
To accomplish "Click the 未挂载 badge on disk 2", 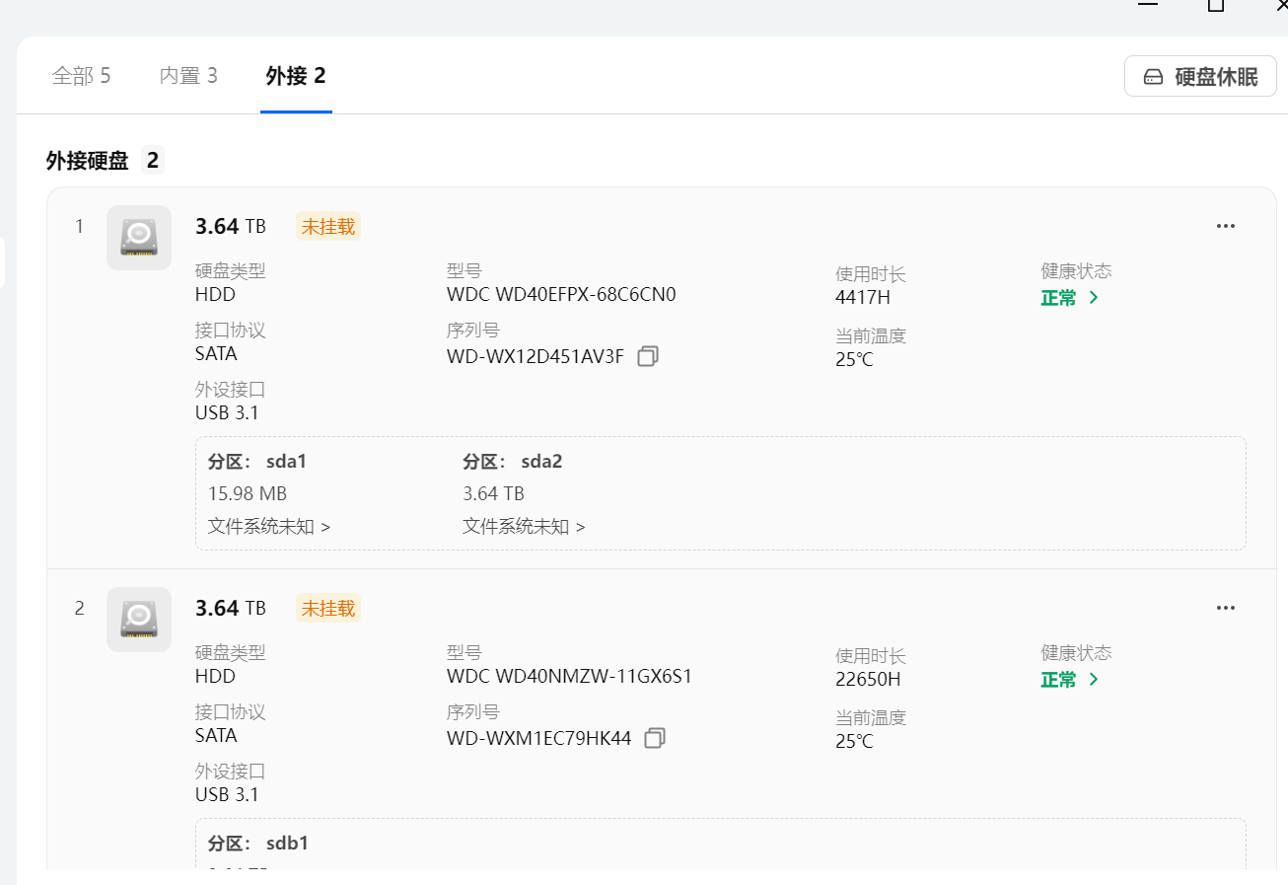I will (x=328, y=608).
